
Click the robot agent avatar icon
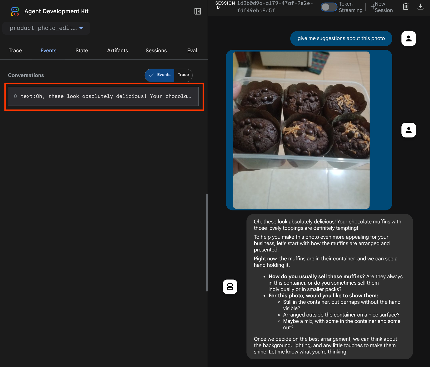coord(230,287)
